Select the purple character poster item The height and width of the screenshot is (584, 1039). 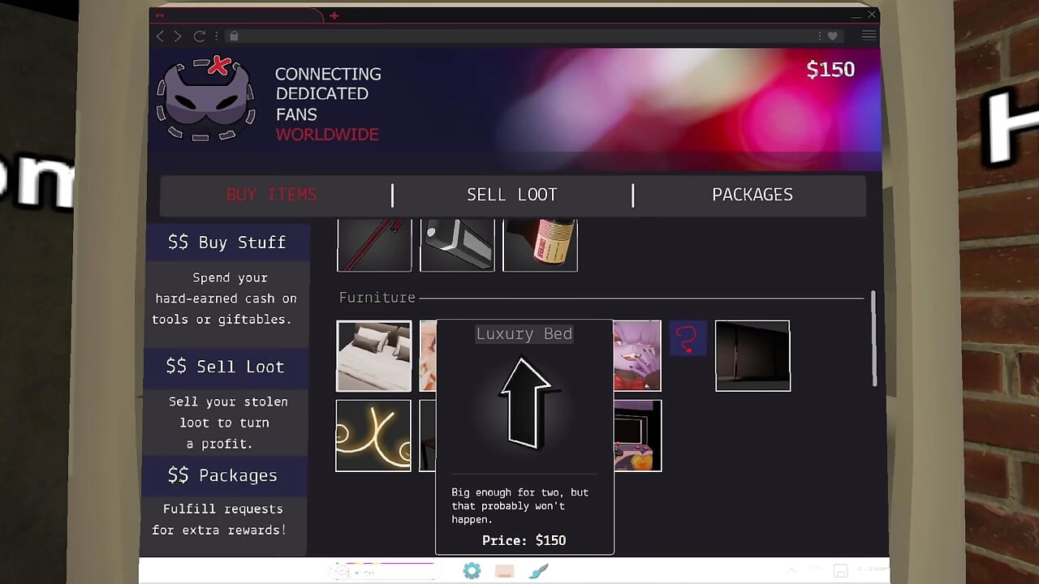(x=638, y=356)
